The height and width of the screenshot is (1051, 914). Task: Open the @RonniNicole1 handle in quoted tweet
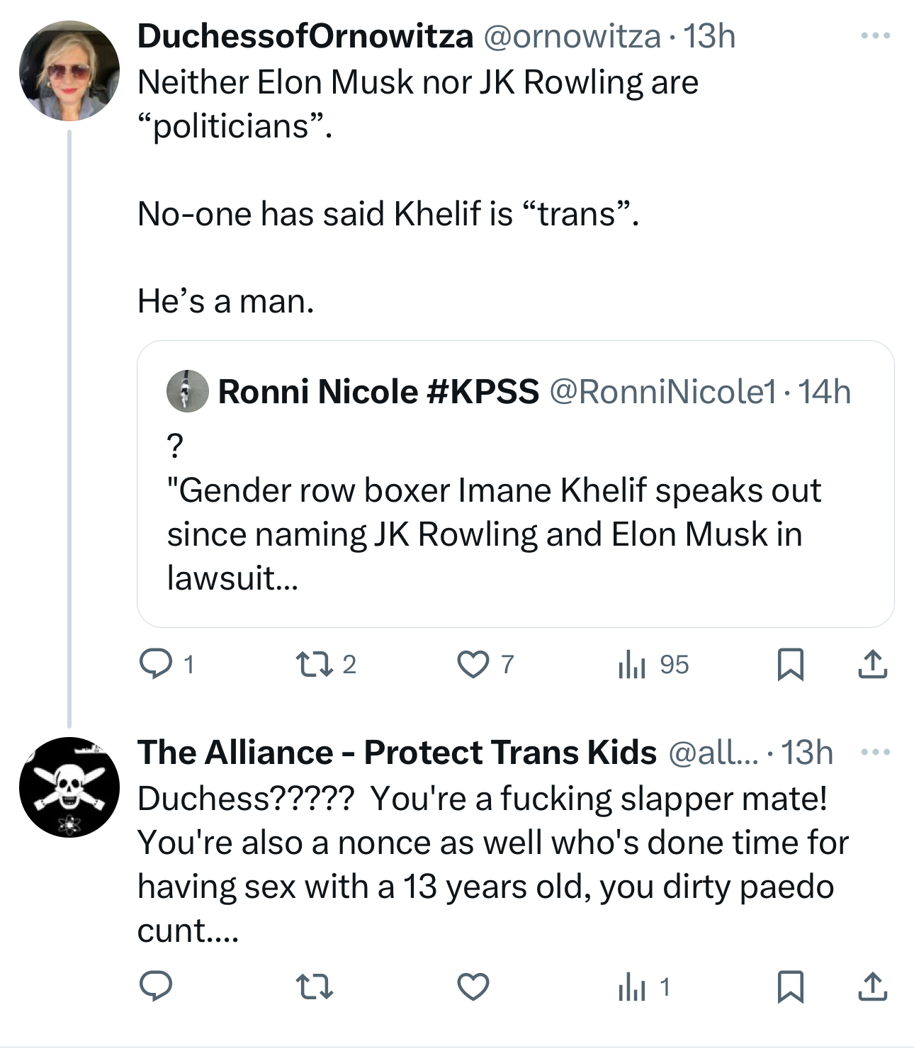662,392
